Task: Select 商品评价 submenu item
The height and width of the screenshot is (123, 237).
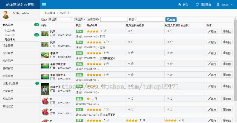Action: point(10,39)
